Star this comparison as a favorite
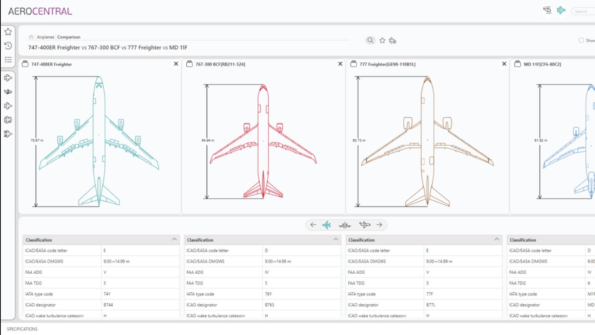 point(382,40)
